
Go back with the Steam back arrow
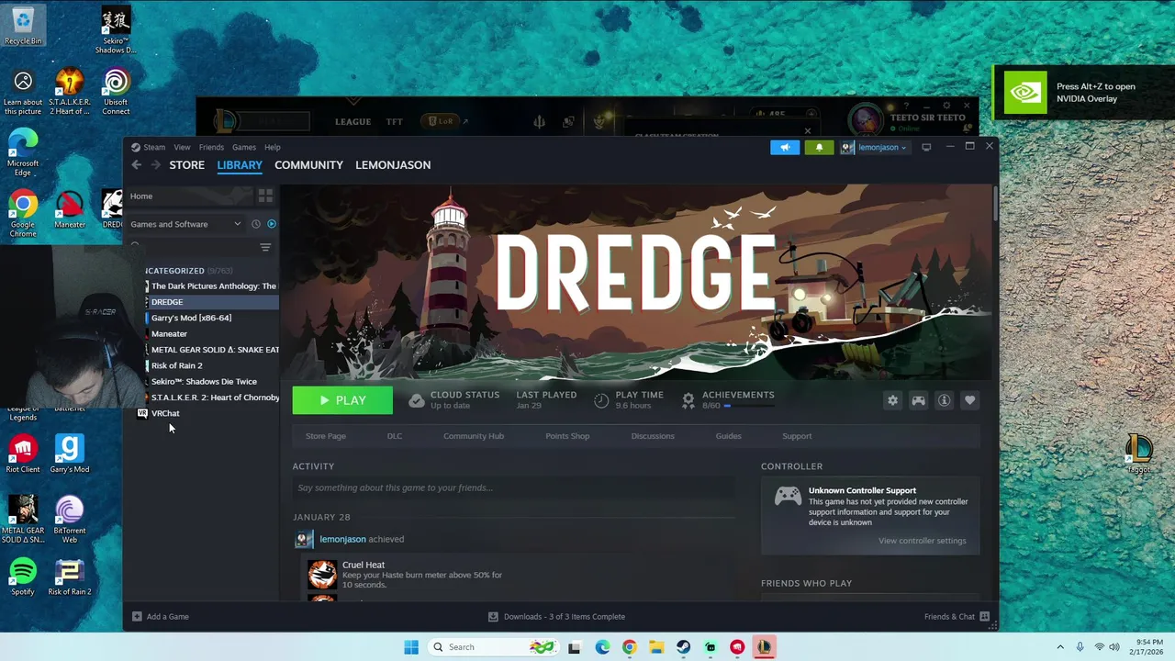[x=136, y=165]
